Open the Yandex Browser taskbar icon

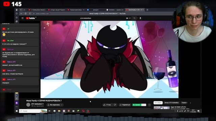(x=64, y=111)
